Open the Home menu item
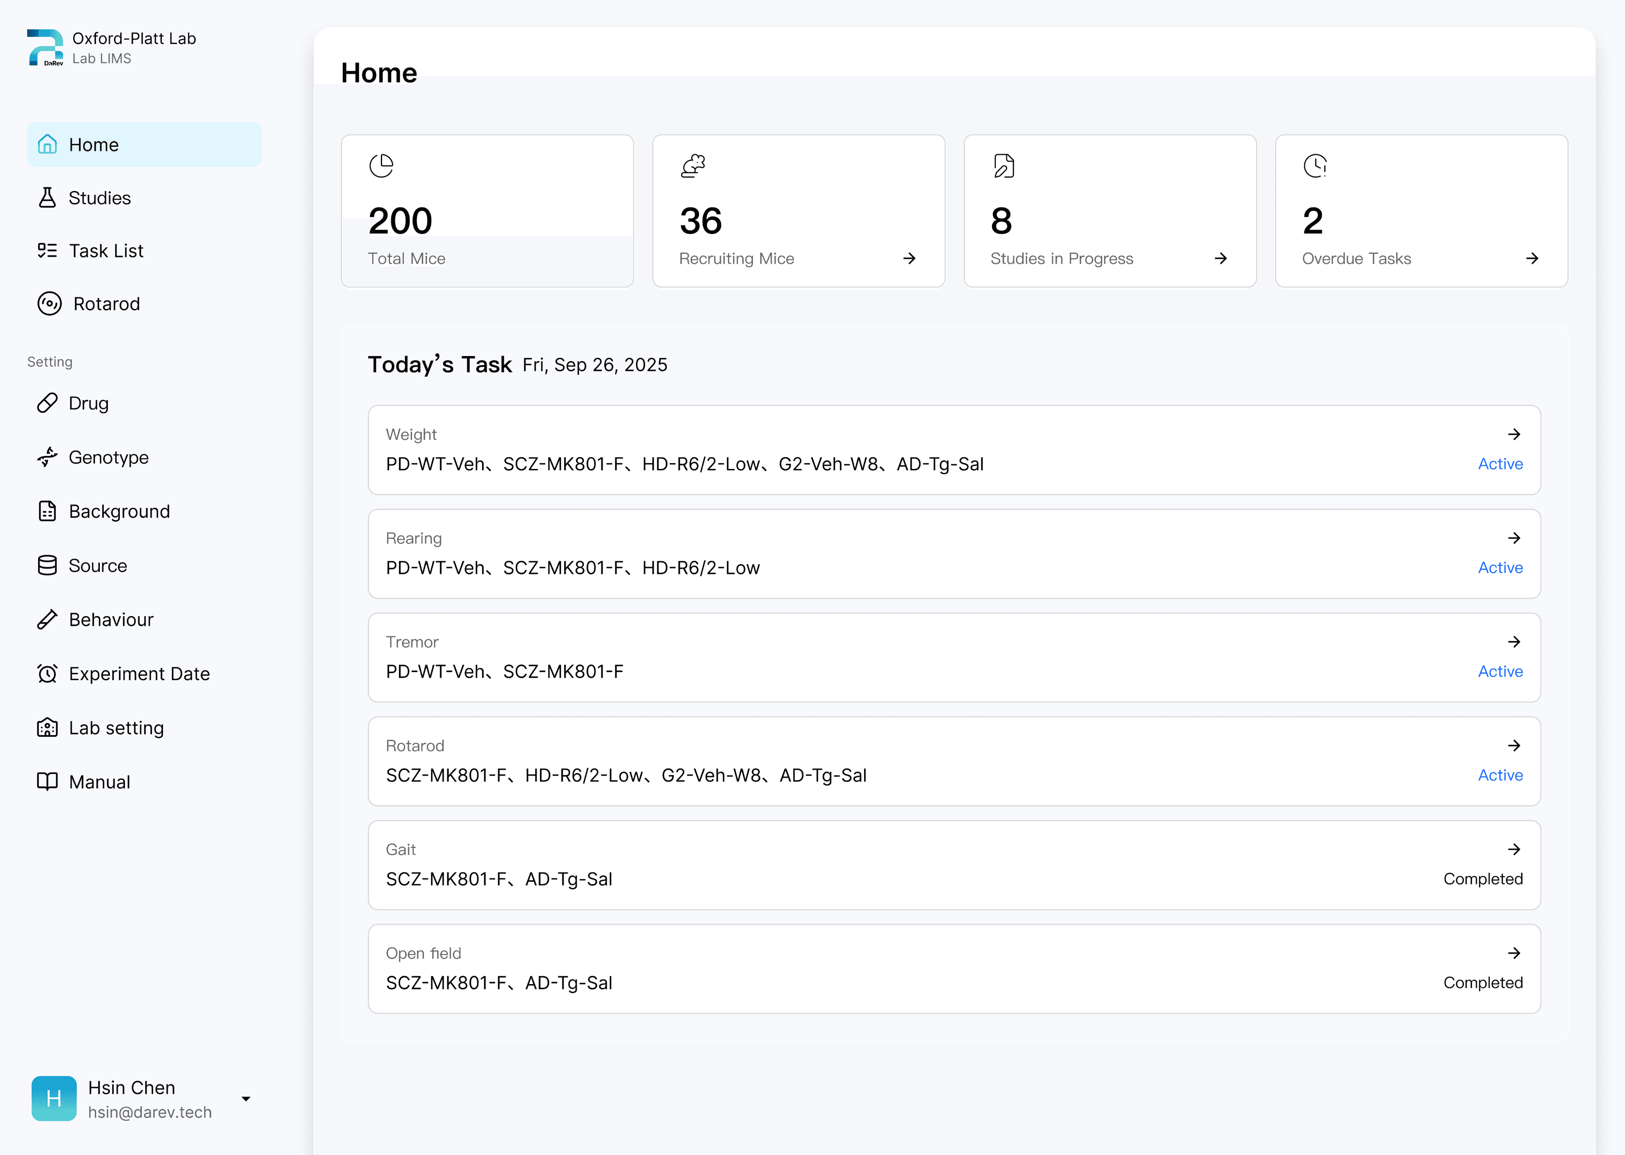The height and width of the screenshot is (1155, 1625). click(x=144, y=144)
